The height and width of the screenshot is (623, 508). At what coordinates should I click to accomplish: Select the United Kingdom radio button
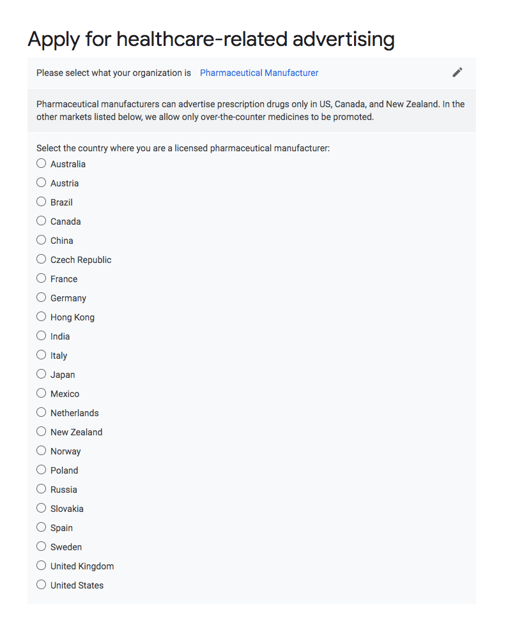[42, 566]
